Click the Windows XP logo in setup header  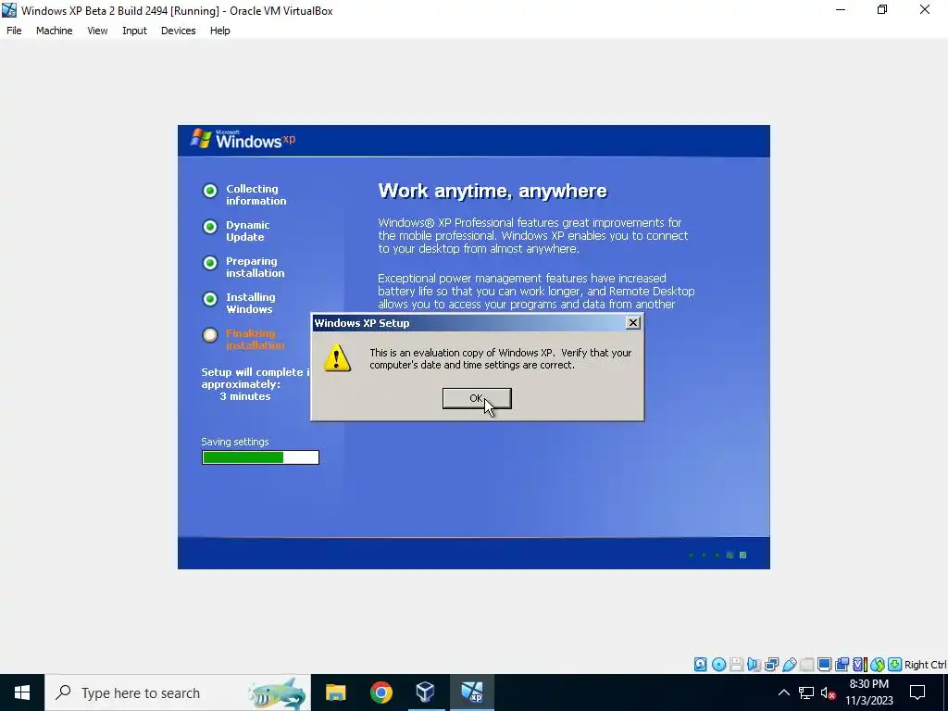pyautogui.click(x=243, y=139)
